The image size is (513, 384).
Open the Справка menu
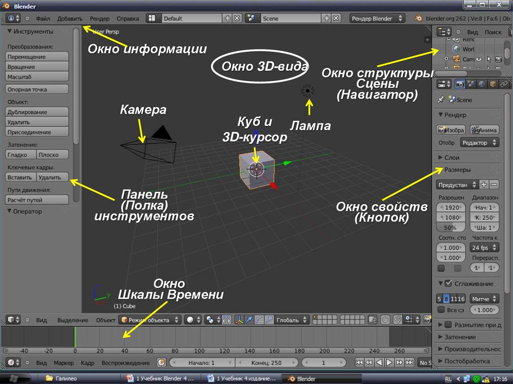click(128, 19)
